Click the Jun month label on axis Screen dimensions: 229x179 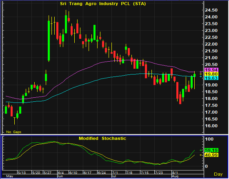tap(60, 176)
